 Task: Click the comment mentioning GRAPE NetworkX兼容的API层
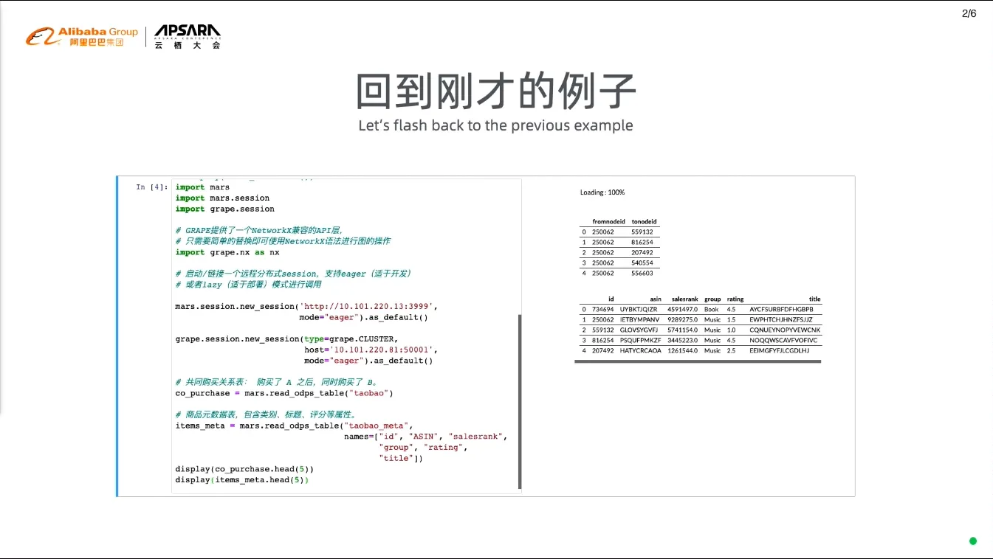click(x=259, y=230)
